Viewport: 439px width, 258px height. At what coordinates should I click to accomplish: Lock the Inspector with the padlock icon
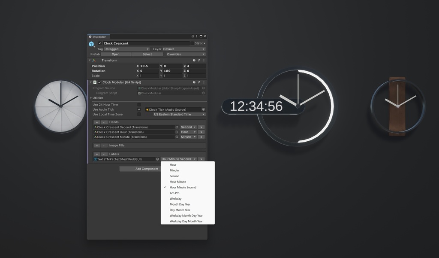coord(192,36)
